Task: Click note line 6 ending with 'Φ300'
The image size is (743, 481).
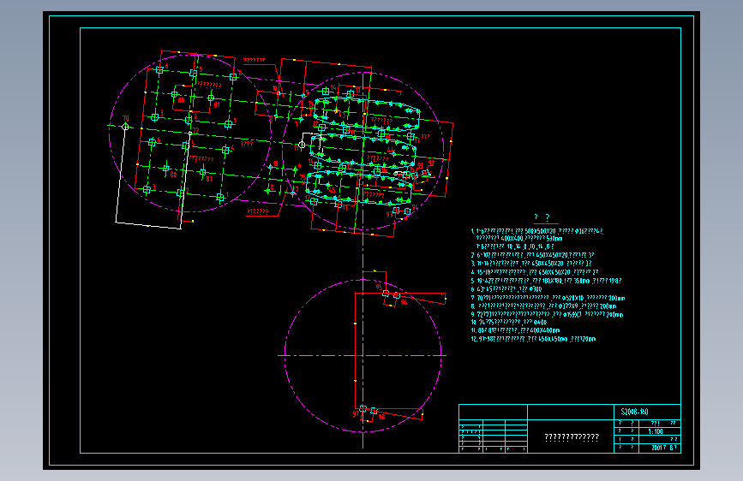Action: (x=506, y=288)
